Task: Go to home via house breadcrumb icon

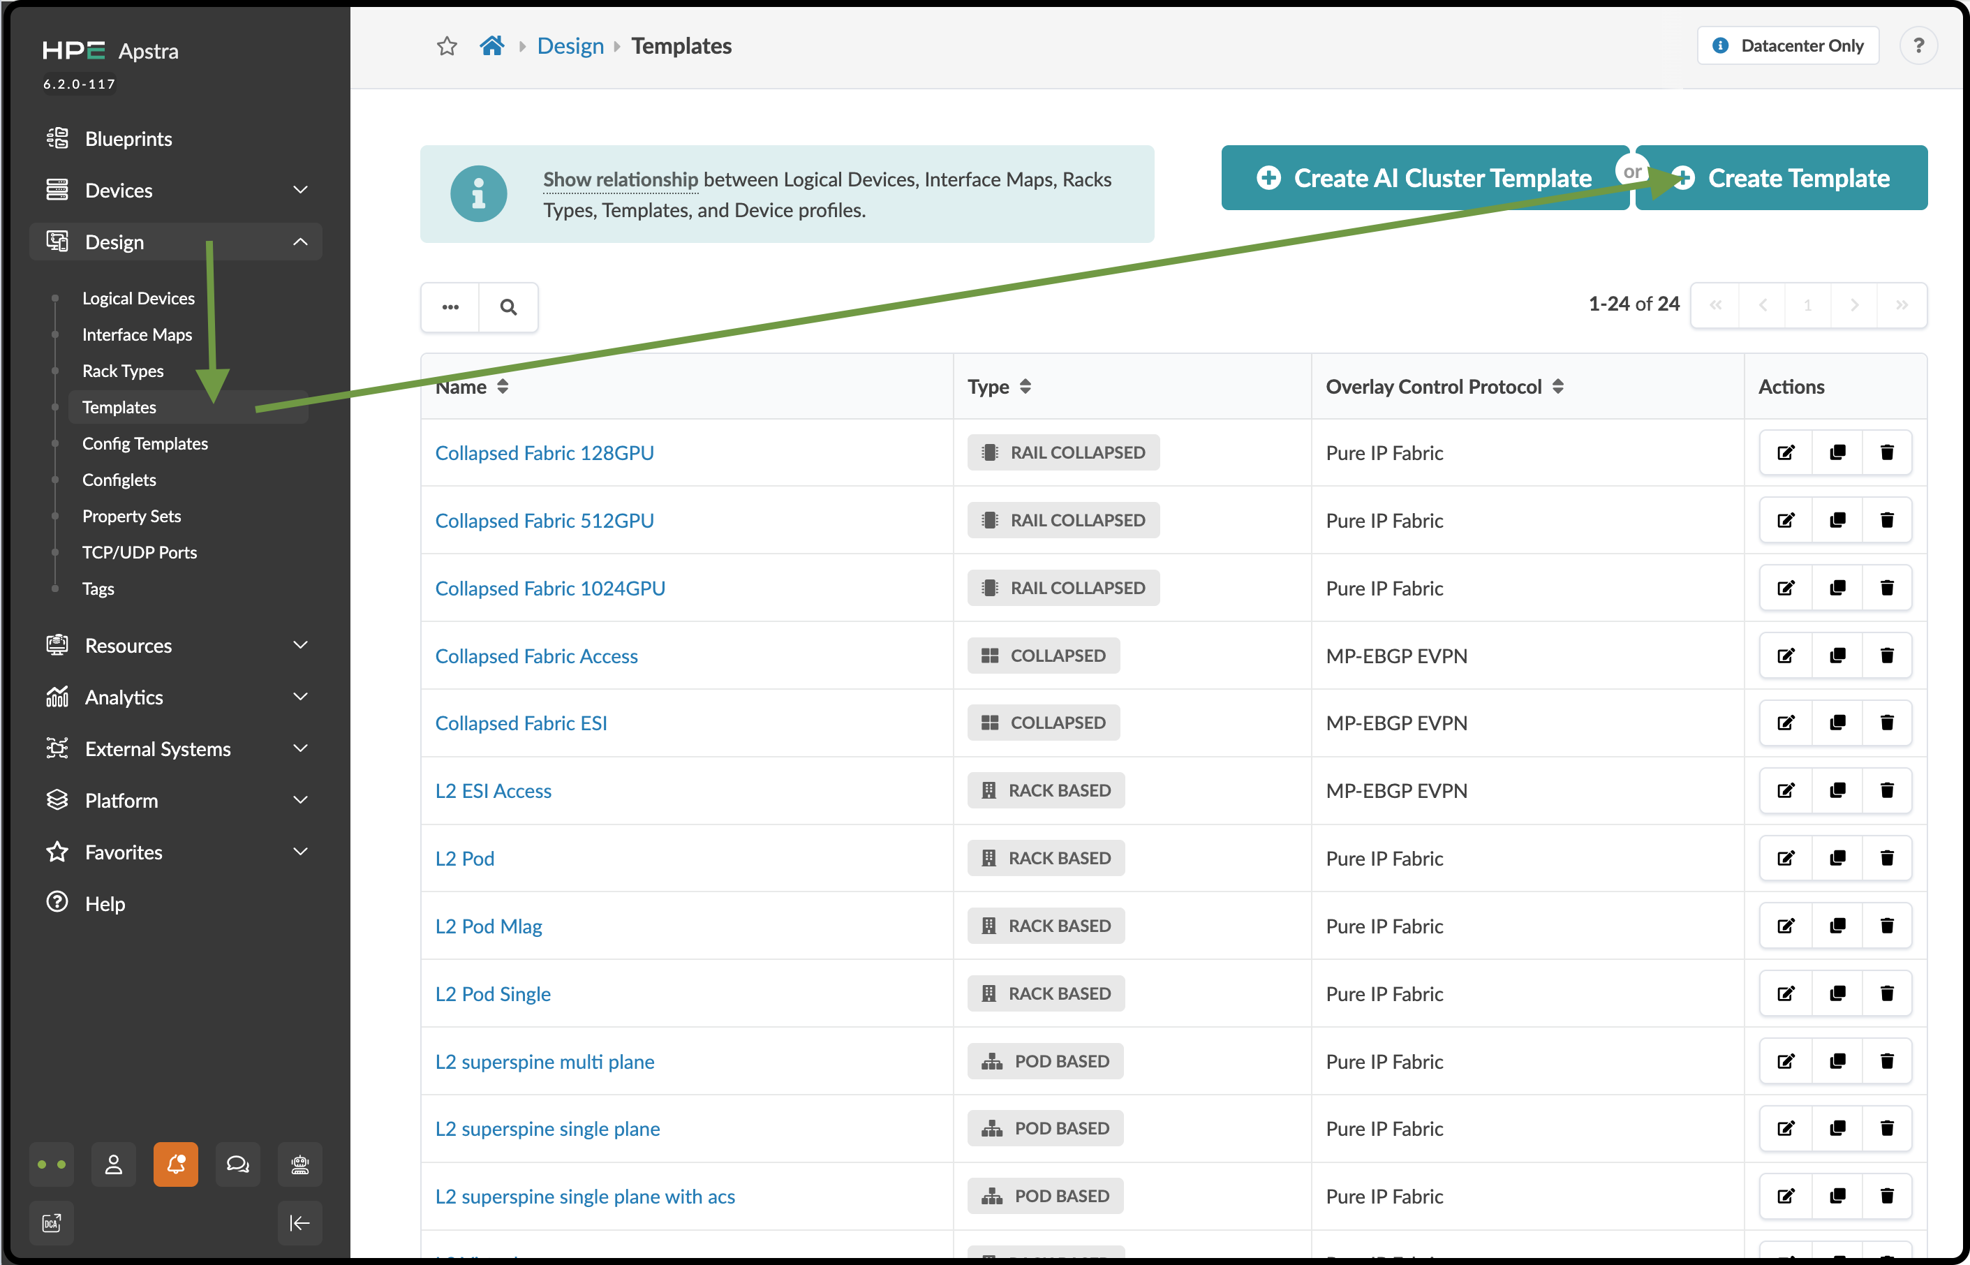Action: (x=492, y=46)
